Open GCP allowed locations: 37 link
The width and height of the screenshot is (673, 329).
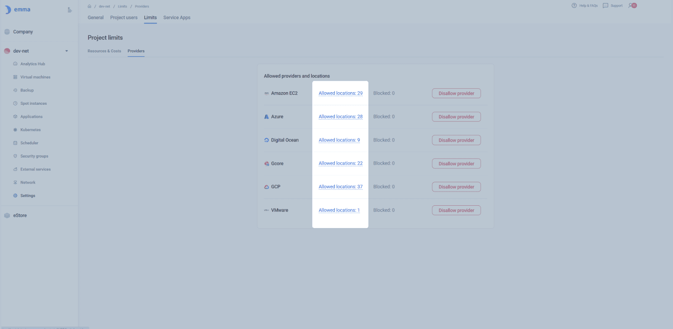point(340,187)
